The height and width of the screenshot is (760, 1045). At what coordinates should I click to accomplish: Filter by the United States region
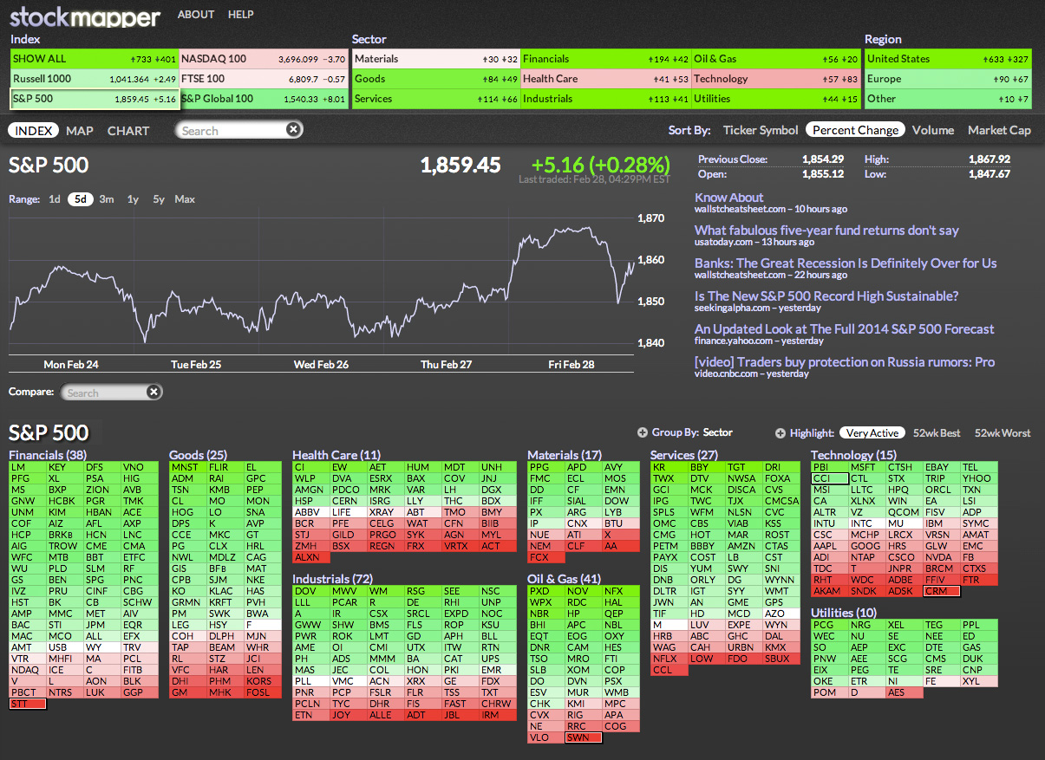pyautogui.click(x=948, y=59)
